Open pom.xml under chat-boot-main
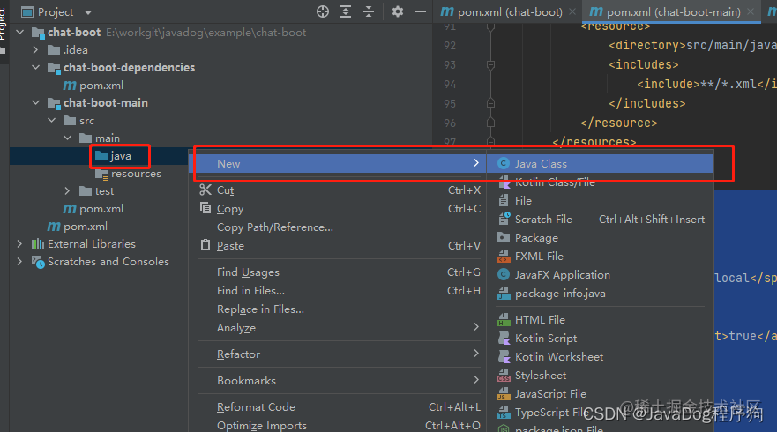777x432 pixels. [93, 209]
